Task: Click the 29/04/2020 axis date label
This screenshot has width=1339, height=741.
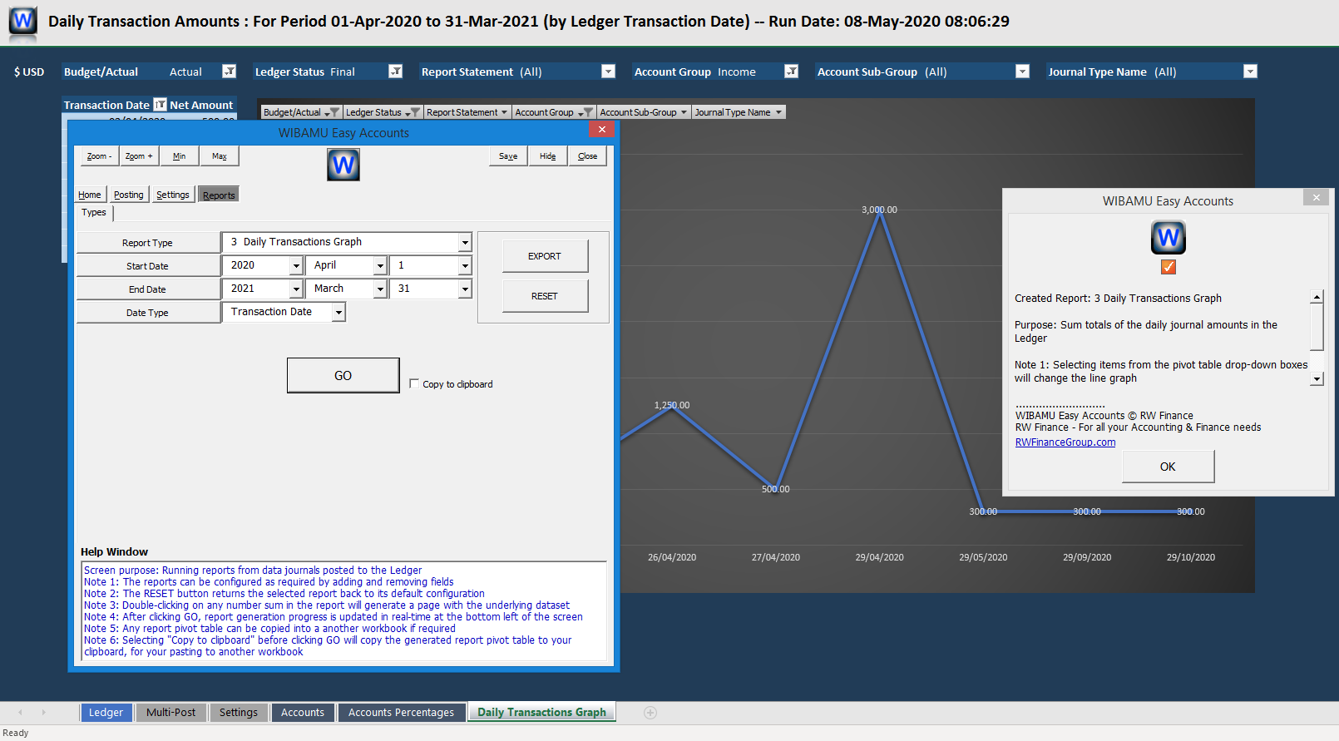Action: (x=880, y=557)
